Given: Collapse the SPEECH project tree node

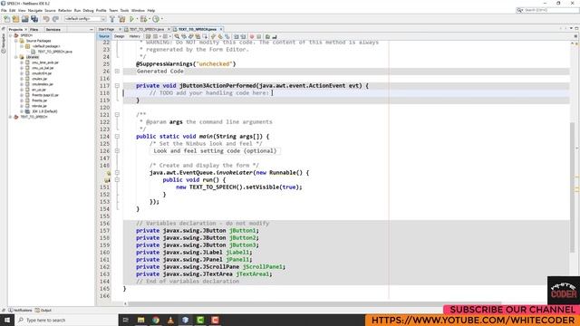Looking at the screenshot, I should (x=10, y=35).
